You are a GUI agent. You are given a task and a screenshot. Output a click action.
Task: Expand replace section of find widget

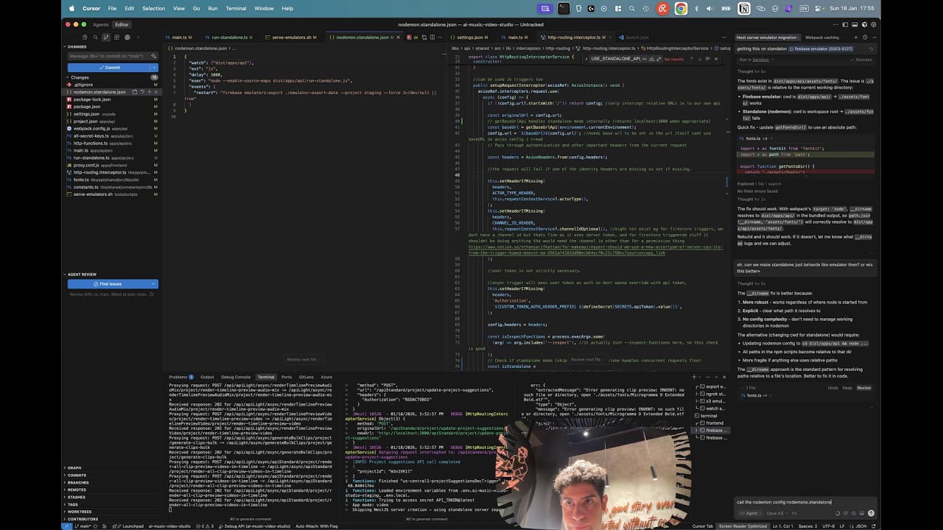pos(586,59)
